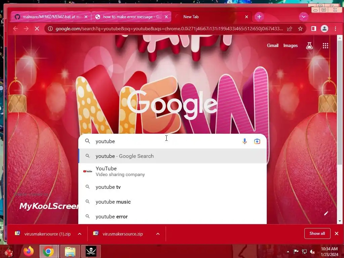Go forward with the forward arrow
Viewport: 344px width, 258px height.
[26, 29]
